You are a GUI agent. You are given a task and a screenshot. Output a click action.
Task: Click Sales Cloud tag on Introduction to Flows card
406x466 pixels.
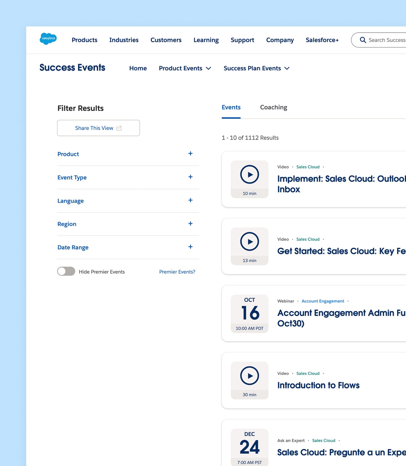(x=308, y=373)
